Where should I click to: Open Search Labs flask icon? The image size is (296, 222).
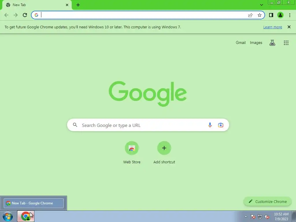272,43
